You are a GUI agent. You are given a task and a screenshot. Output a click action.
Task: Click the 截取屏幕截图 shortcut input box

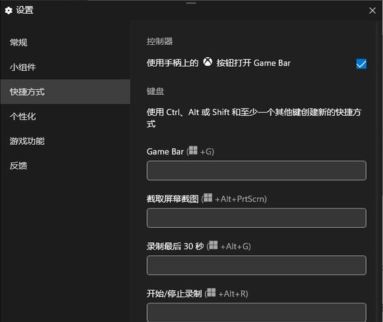(256, 218)
